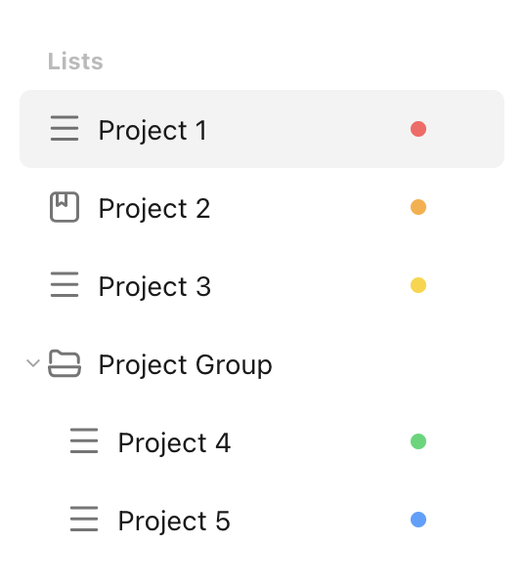Viewport: 524px width, 585px height.
Task: Click empty area of highlighted Project 1 row
Action: coord(306,129)
